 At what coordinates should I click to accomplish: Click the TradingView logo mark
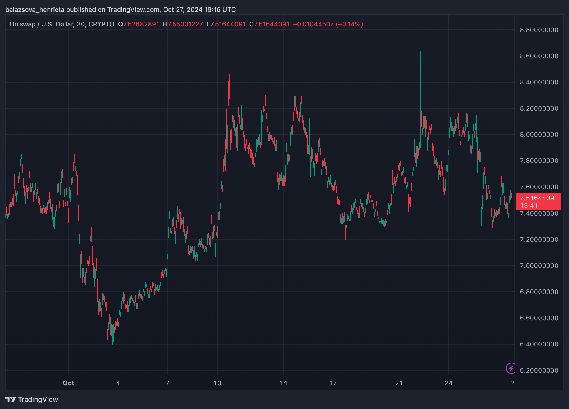11,399
